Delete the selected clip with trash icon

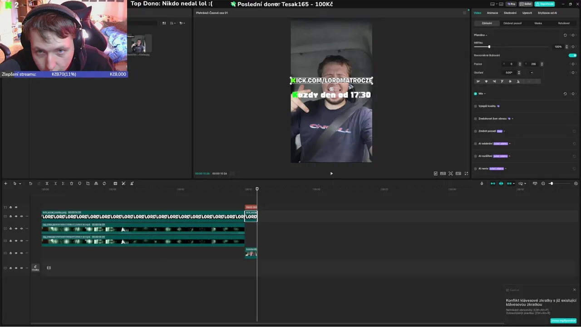click(71, 183)
